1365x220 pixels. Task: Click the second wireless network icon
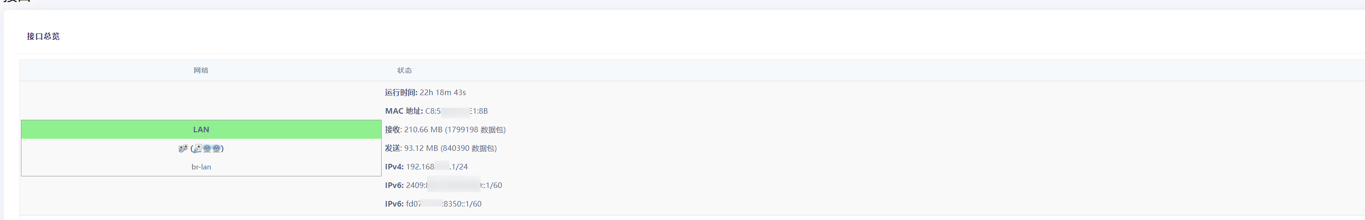216,149
